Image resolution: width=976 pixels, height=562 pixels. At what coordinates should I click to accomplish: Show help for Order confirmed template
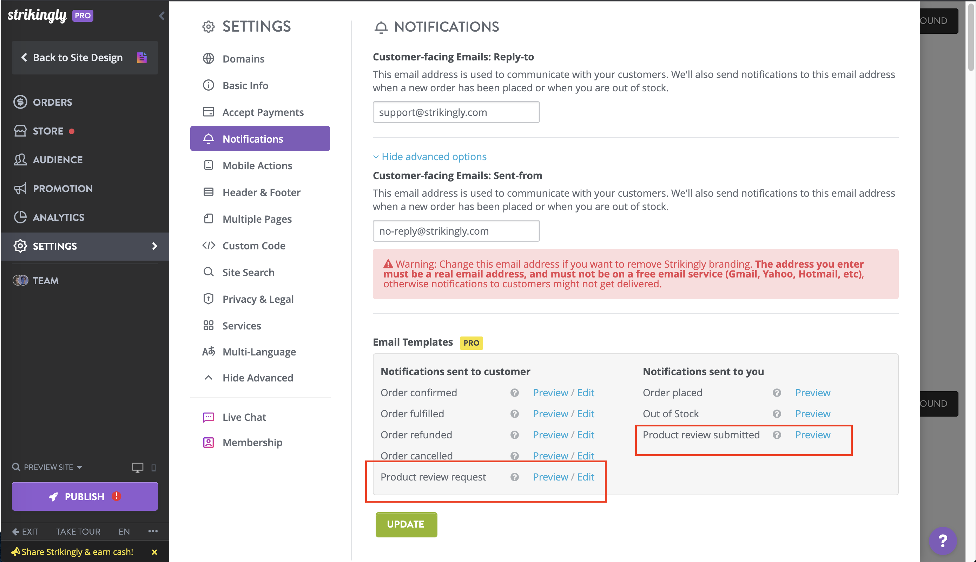(515, 393)
